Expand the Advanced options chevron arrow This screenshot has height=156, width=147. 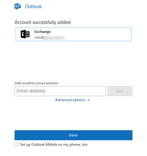click(x=88, y=100)
